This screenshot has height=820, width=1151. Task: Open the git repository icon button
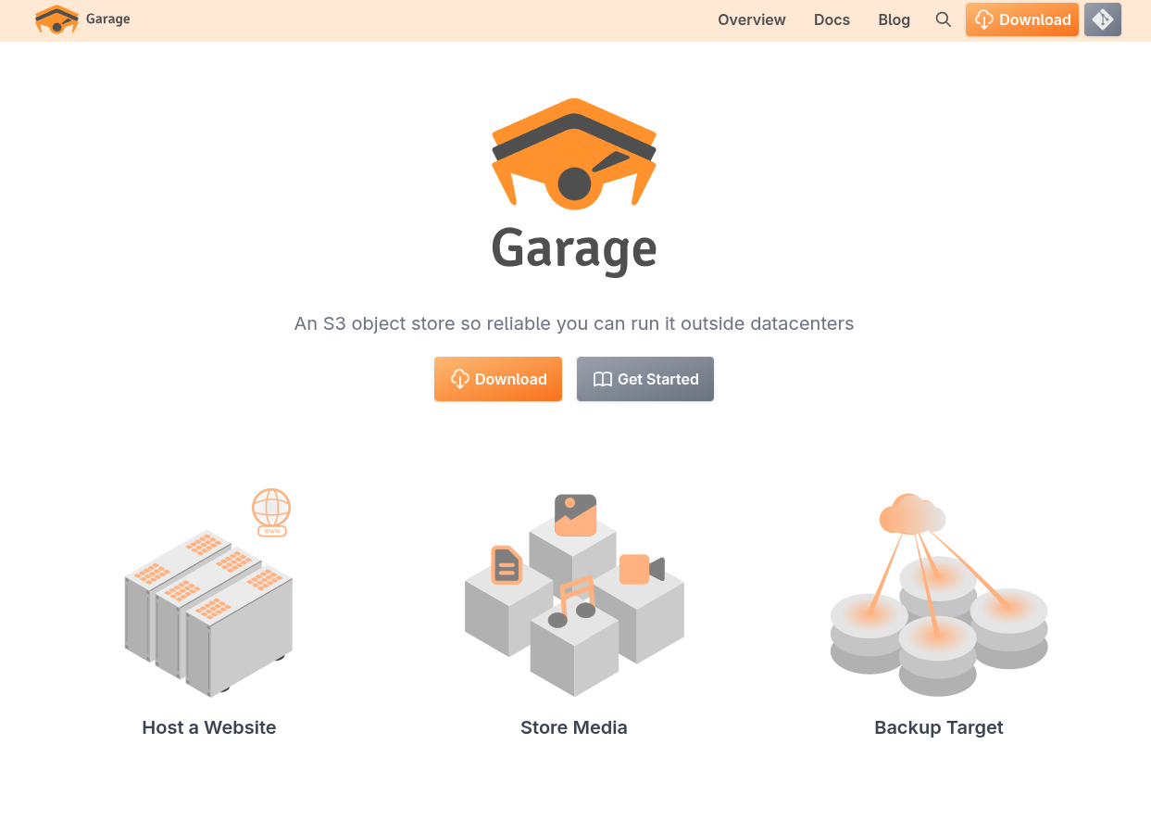(x=1102, y=19)
